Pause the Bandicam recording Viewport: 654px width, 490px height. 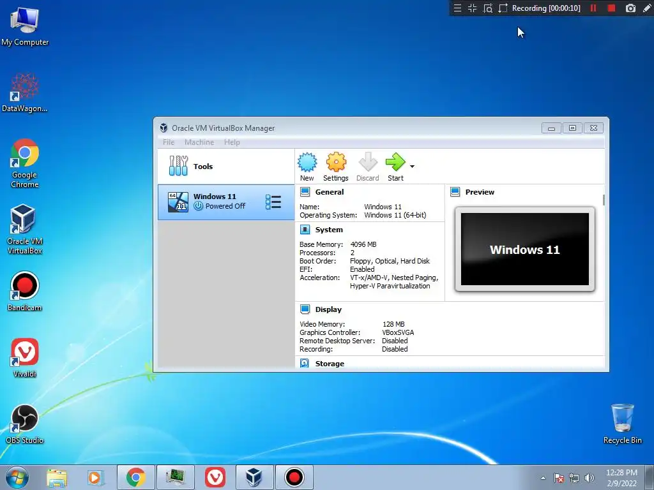click(x=593, y=8)
